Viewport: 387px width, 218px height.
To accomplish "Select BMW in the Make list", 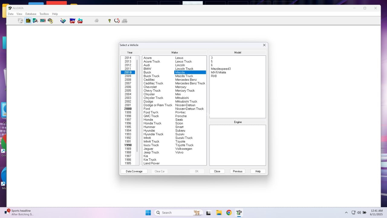I will click(147, 69).
